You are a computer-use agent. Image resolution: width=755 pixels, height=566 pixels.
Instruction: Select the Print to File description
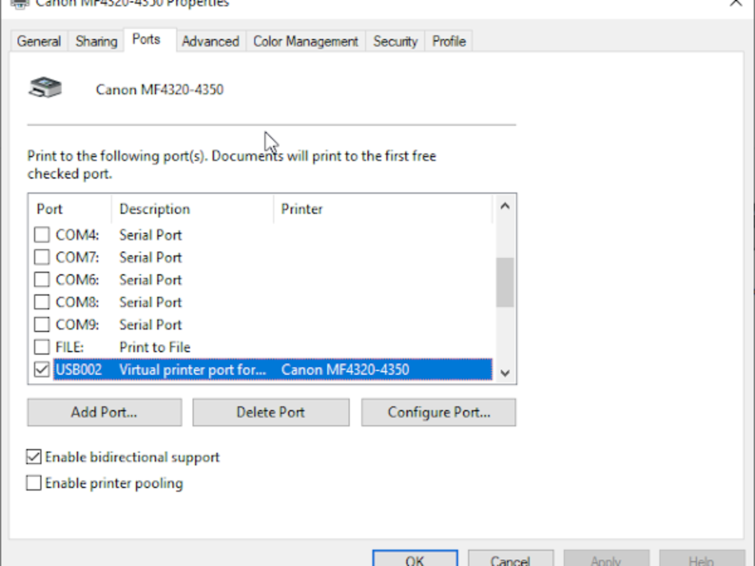[155, 347]
